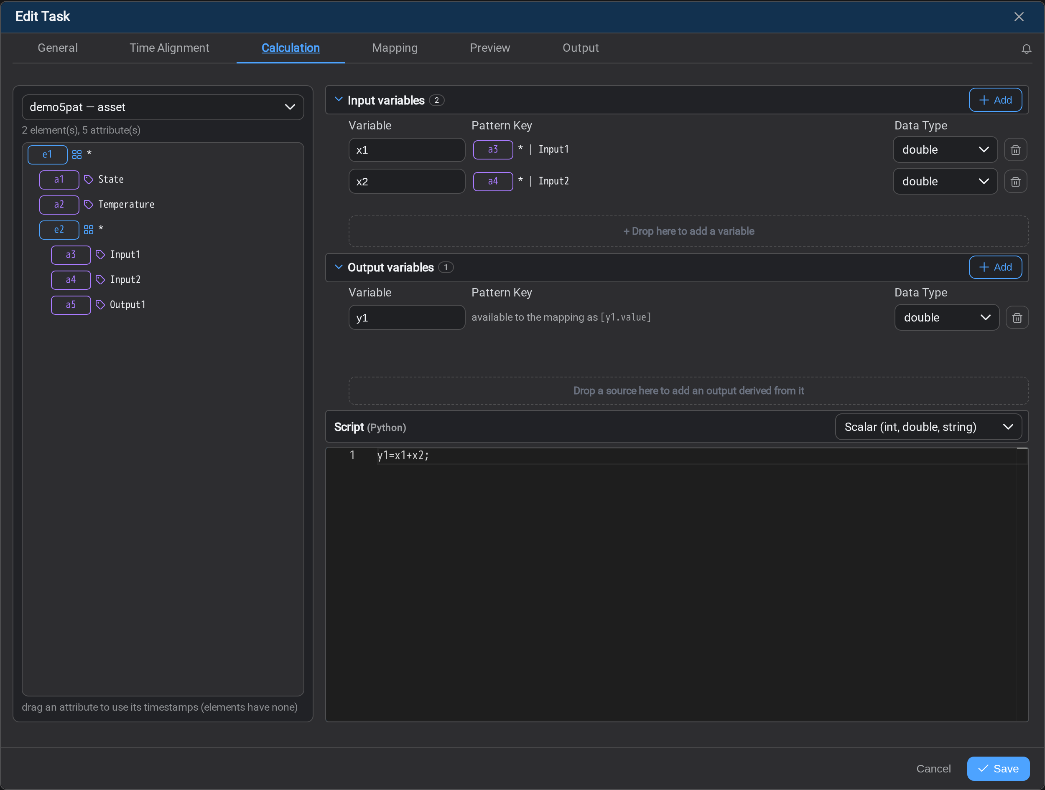Viewport: 1045px width, 790px height.
Task: Delete the y1 output variable
Action: point(1017,318)
